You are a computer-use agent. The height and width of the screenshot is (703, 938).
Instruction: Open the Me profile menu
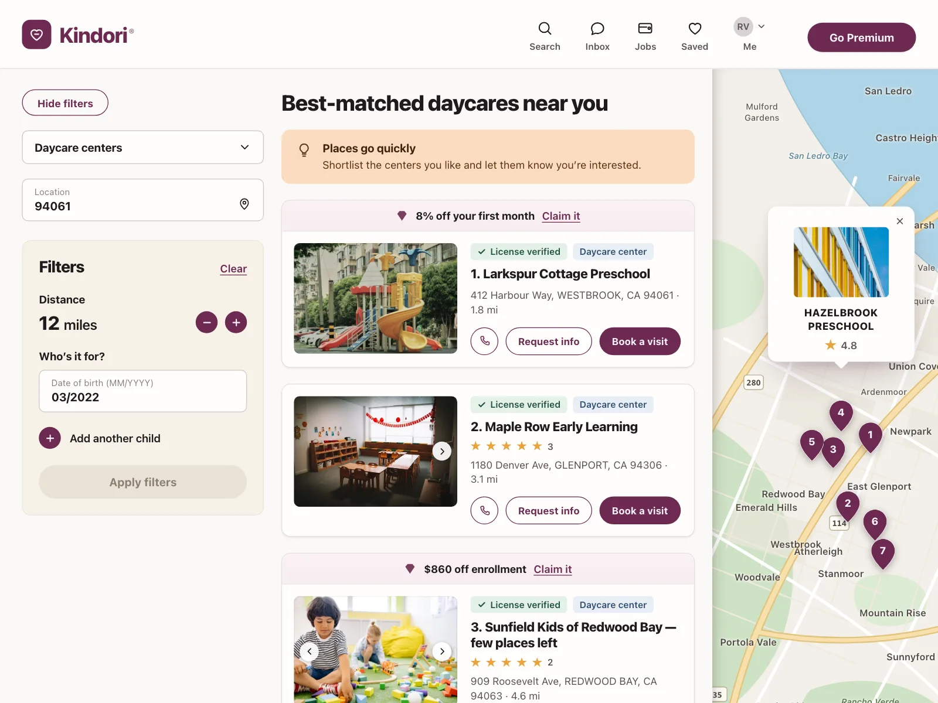pyautogui.click(x=750, y=35)
